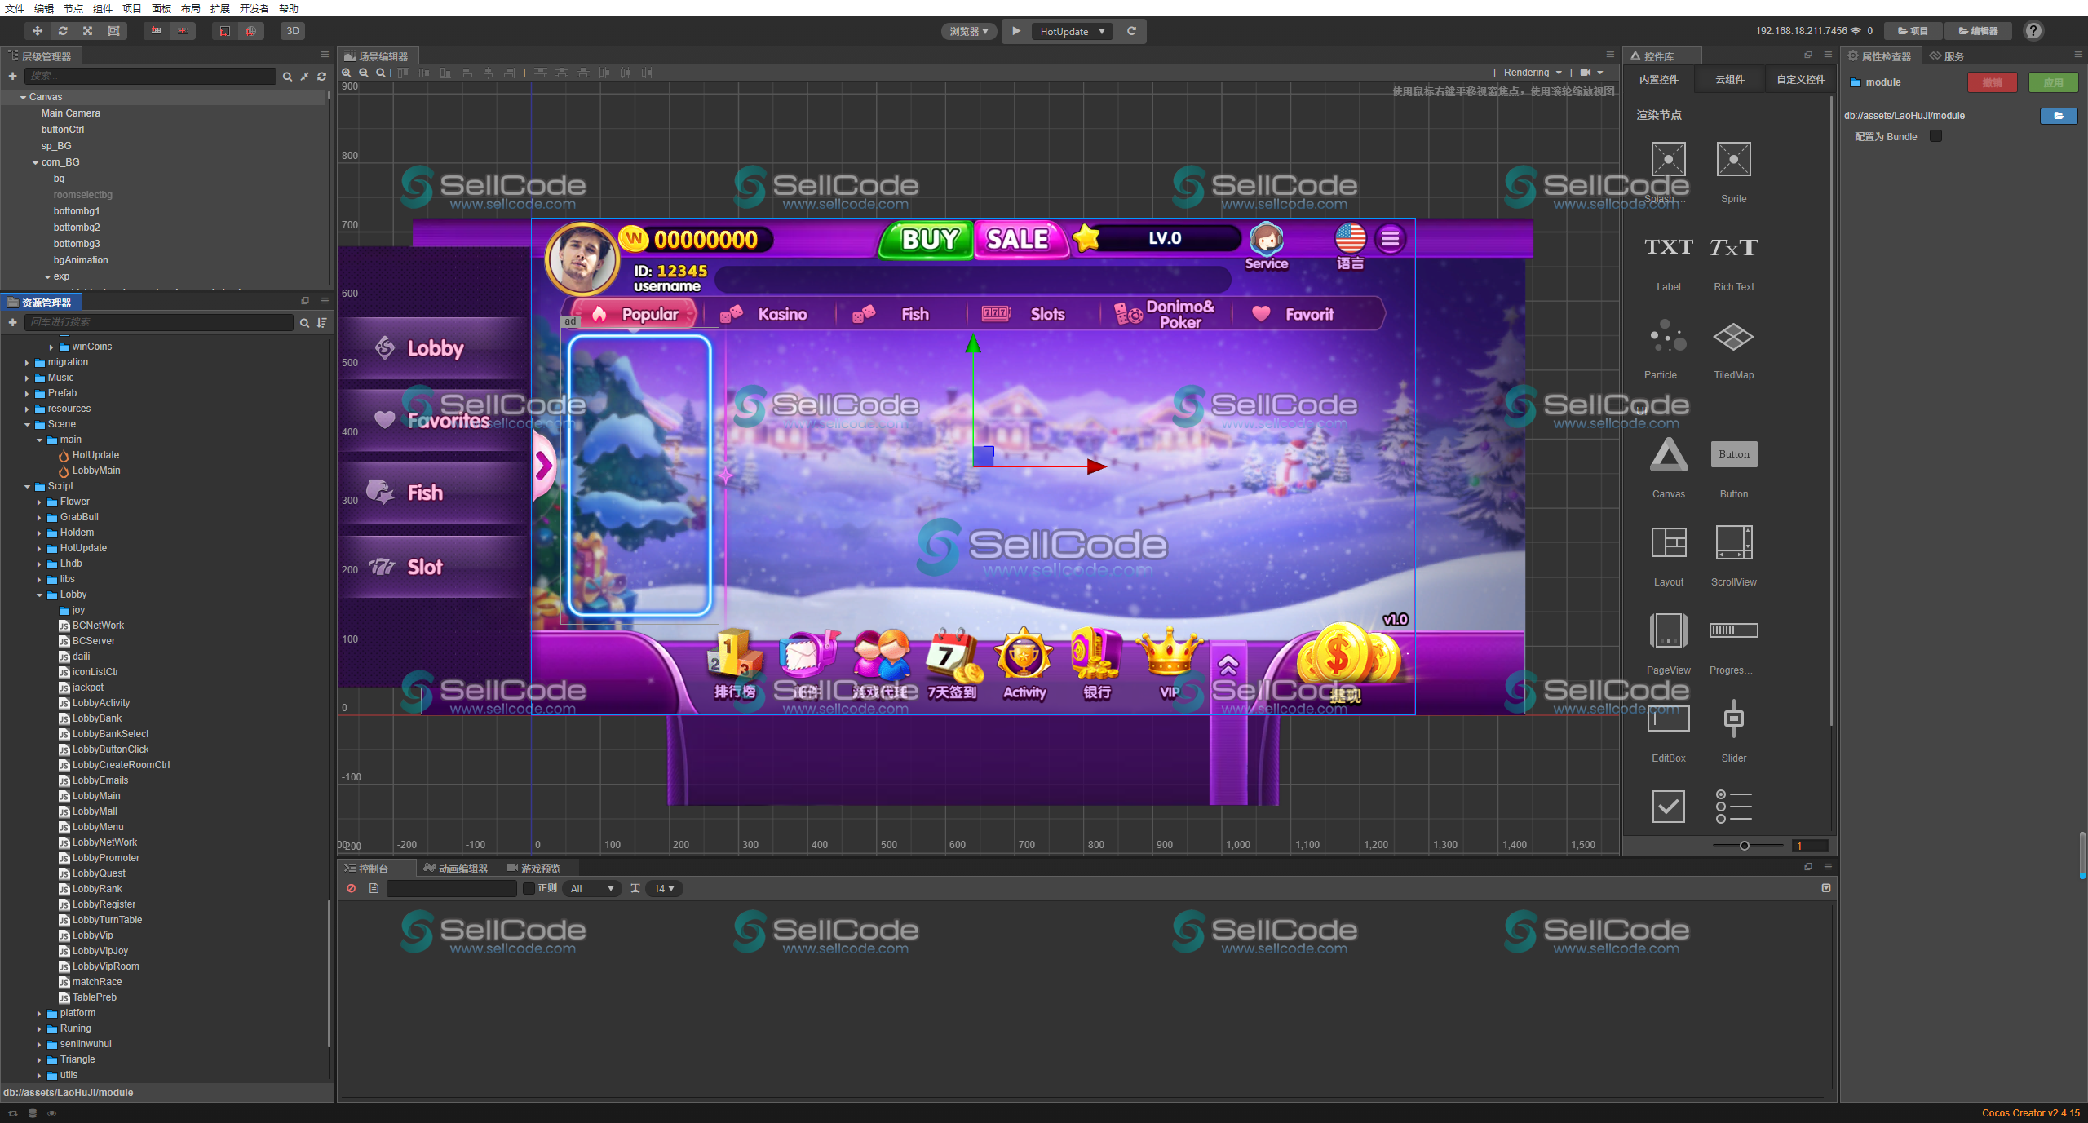Image resolution: width=2088 pixels, height=1123 pixels.
Task: Clear the console log icon
Action: [352, 888]
